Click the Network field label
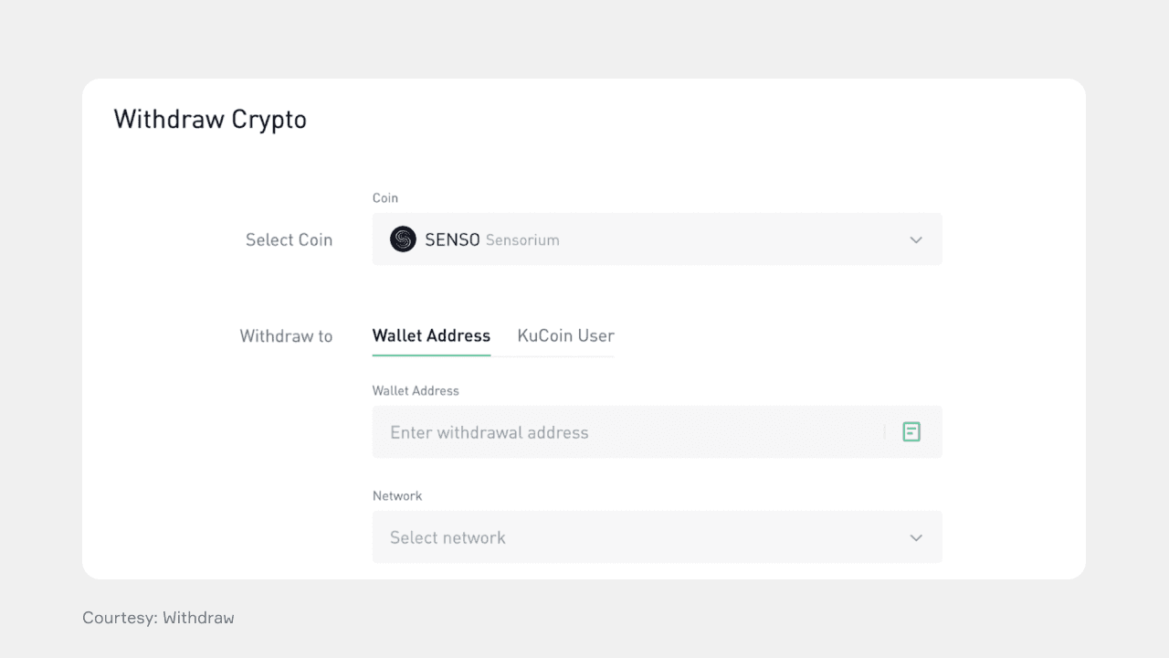The image size is (1169, 658). click(397, 495)
